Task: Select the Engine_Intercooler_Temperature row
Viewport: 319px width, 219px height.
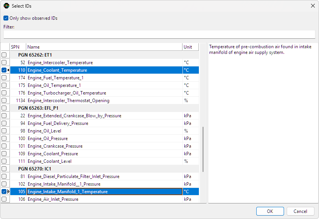Action: [105, 62]
